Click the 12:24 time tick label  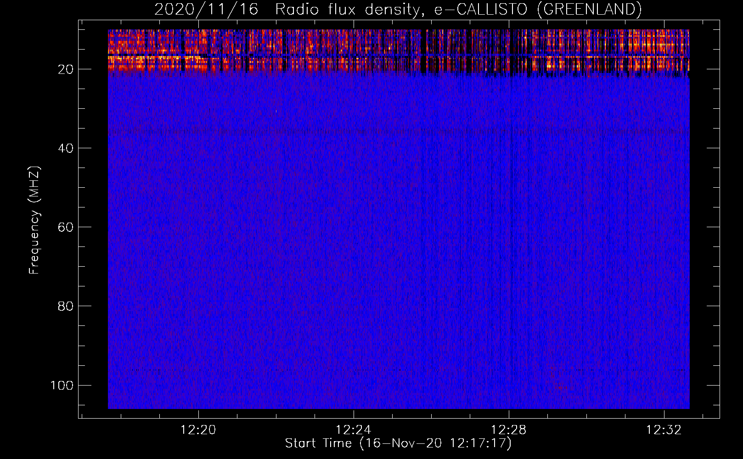pyautogui.click(x=354, y=430)
